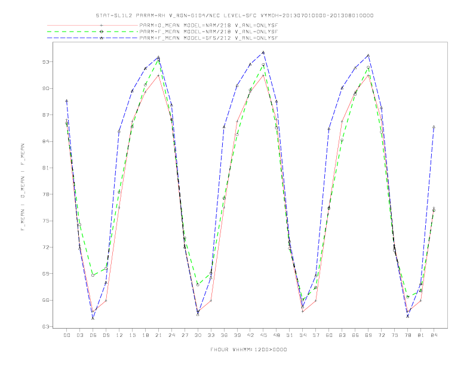Click the blue GFS triangle marker at hour 84
Image resolution: width=473 pixels, height=365 pixels.
pyautogui.click(x=434, y=127)
